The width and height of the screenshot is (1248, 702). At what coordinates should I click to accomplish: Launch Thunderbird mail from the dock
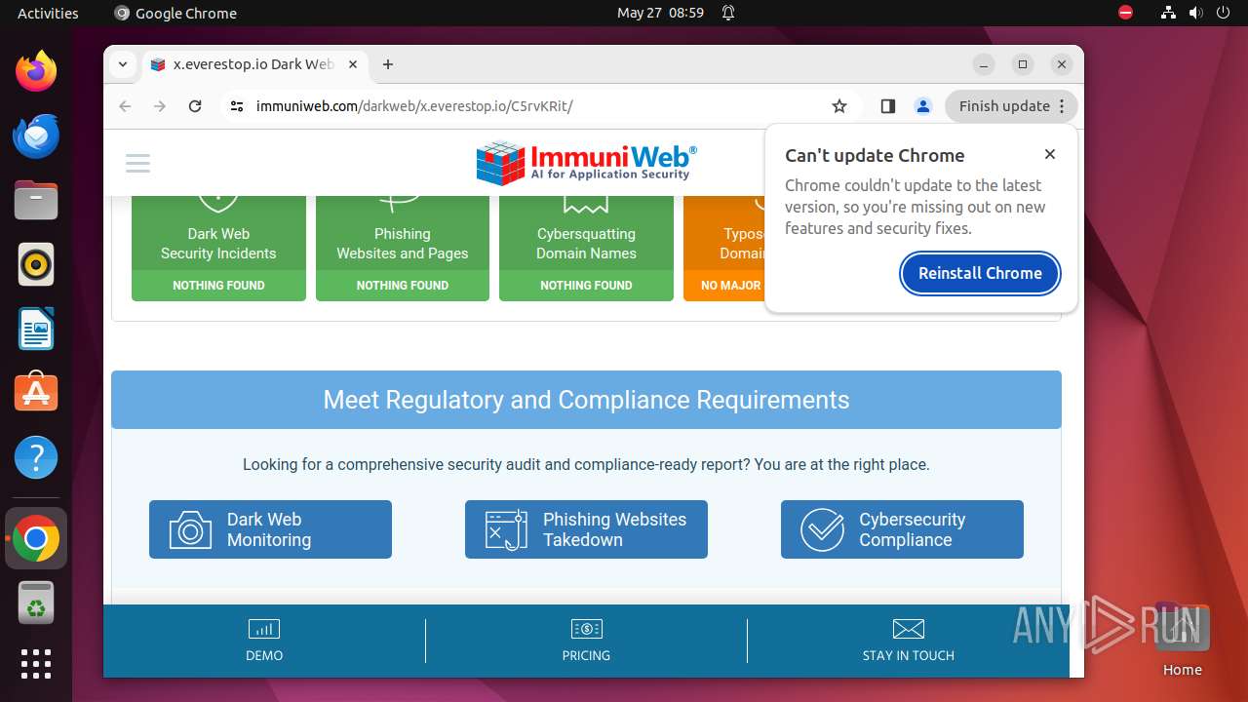(x=36, y=136)
